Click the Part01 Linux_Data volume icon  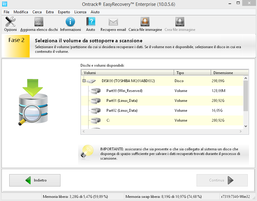point(96,101)
